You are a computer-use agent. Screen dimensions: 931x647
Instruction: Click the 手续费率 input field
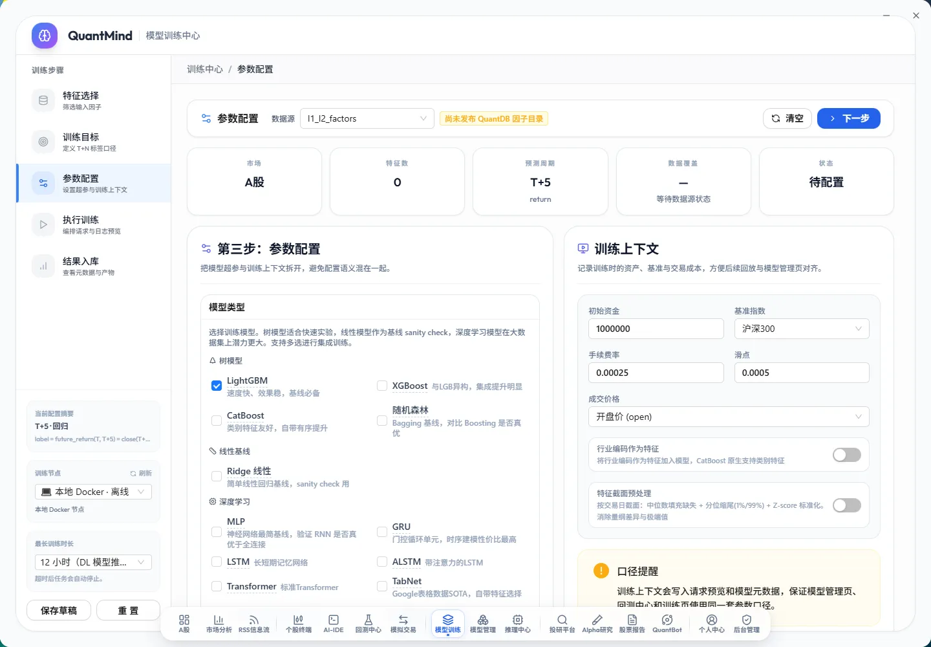click(656, 373)
